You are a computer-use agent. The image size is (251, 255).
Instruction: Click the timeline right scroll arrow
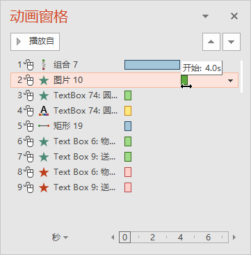[234, 238]
